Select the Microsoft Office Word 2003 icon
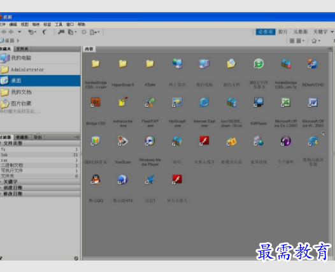This screenshot has width=335, height=272. (x=313, y=102)
